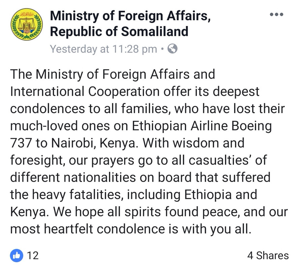
Task: Click the International Cooperation text line
Action: coord(134,91)
